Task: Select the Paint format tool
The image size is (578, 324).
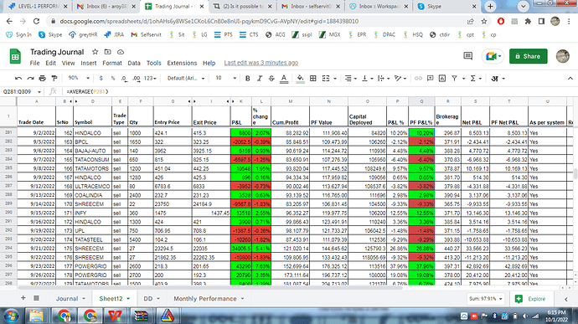Action: tap(54, 78)
